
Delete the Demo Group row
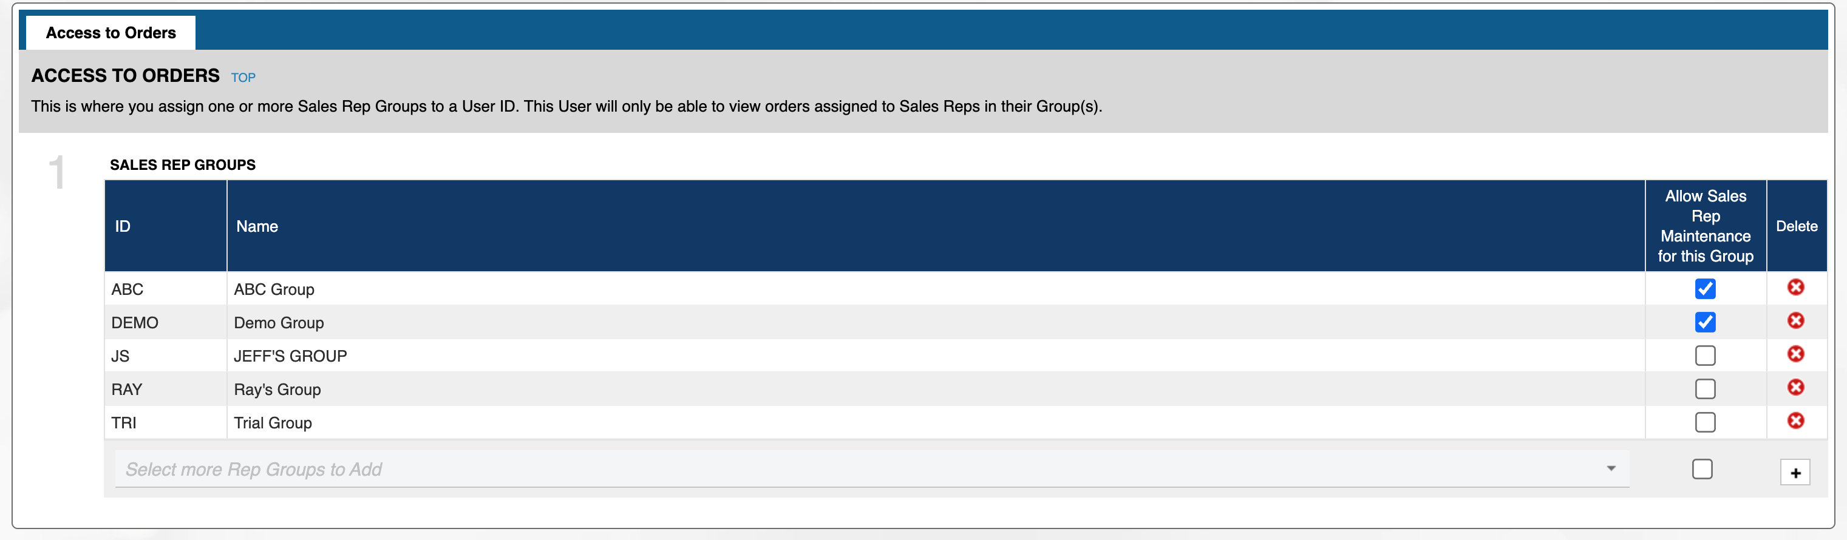pos(1795,321)
